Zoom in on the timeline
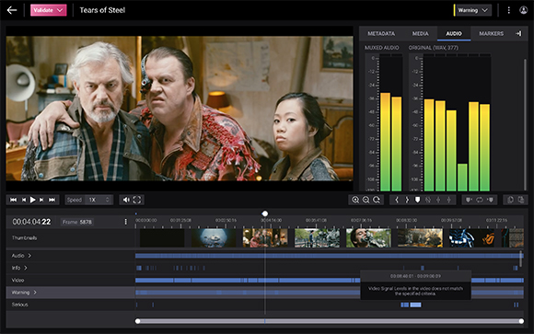Viewport: 534px width, 334px height. (x=355, y=200)
